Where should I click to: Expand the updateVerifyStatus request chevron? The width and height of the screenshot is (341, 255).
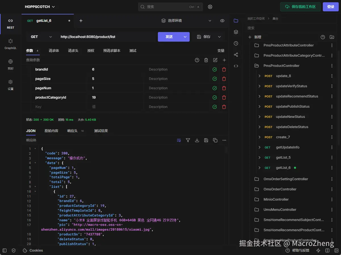coord(260,86)
